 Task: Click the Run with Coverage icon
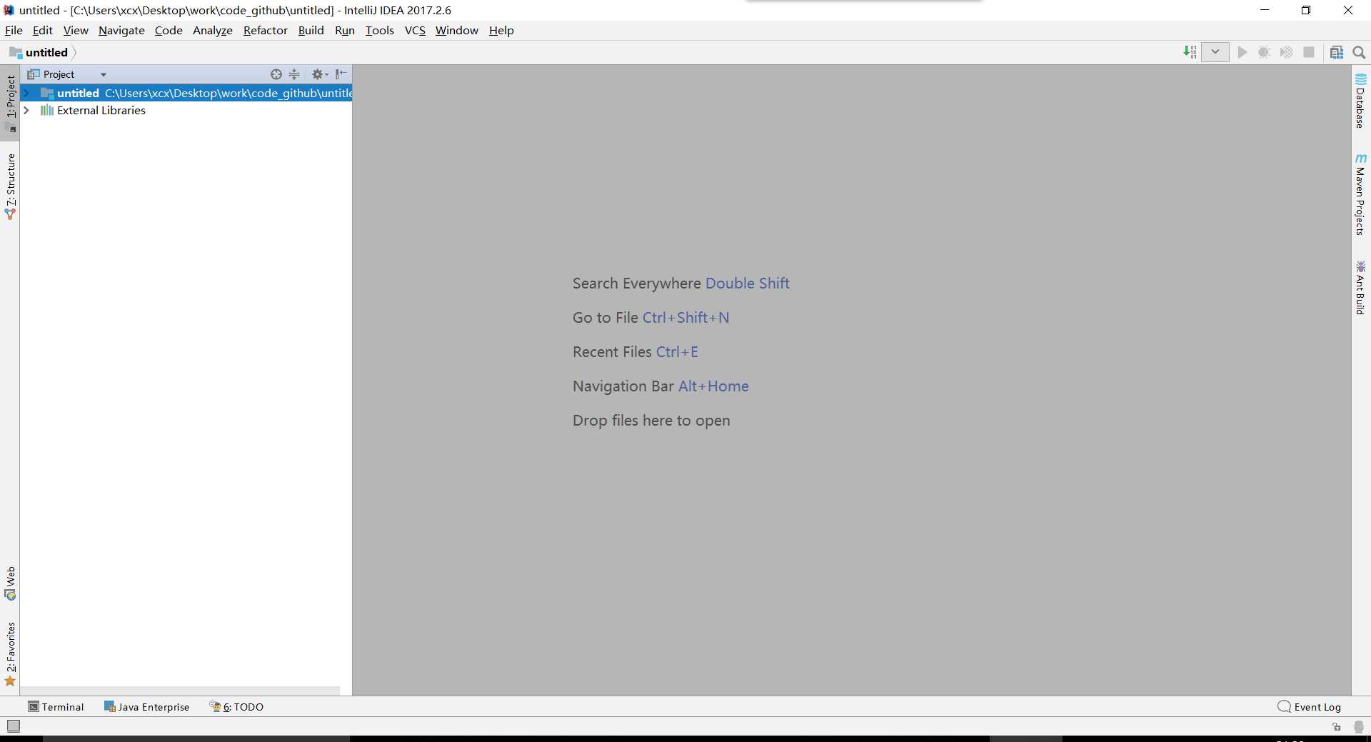tap(1286, 52)
